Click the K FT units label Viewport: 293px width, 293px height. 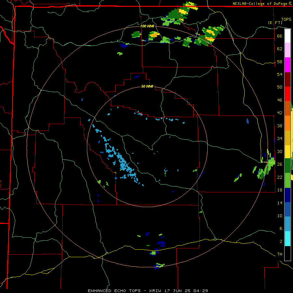point(275,22)
